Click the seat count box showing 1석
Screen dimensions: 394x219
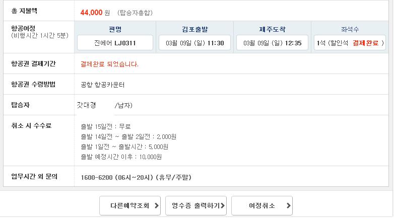pos(350,43)
